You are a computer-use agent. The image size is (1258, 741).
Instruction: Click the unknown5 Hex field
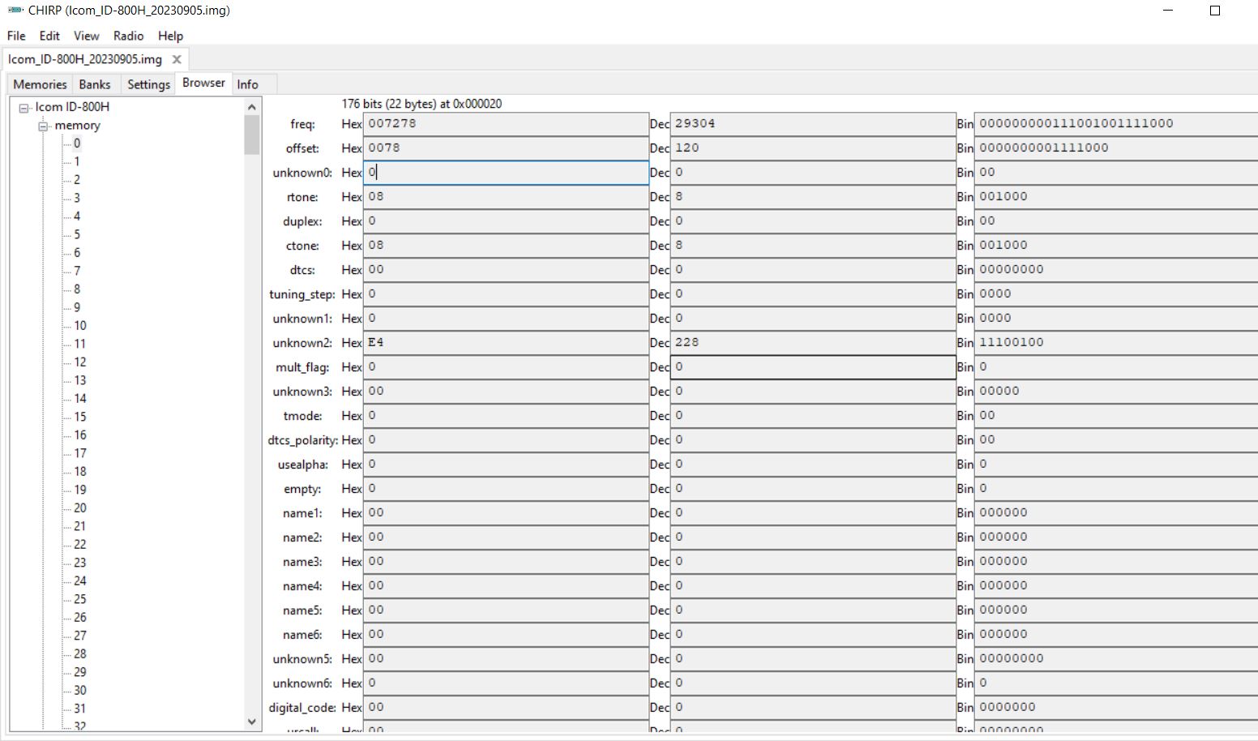pyautogui.click(x=506, y=659)
